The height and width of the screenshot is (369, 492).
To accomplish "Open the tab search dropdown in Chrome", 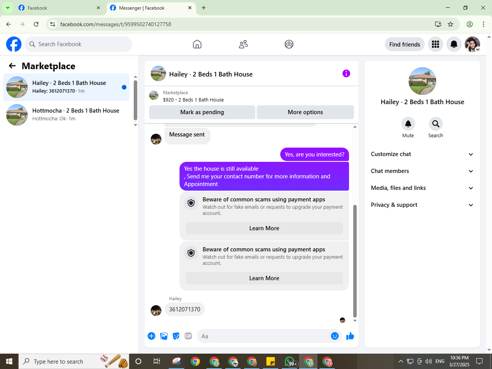I will coord(8,8).
